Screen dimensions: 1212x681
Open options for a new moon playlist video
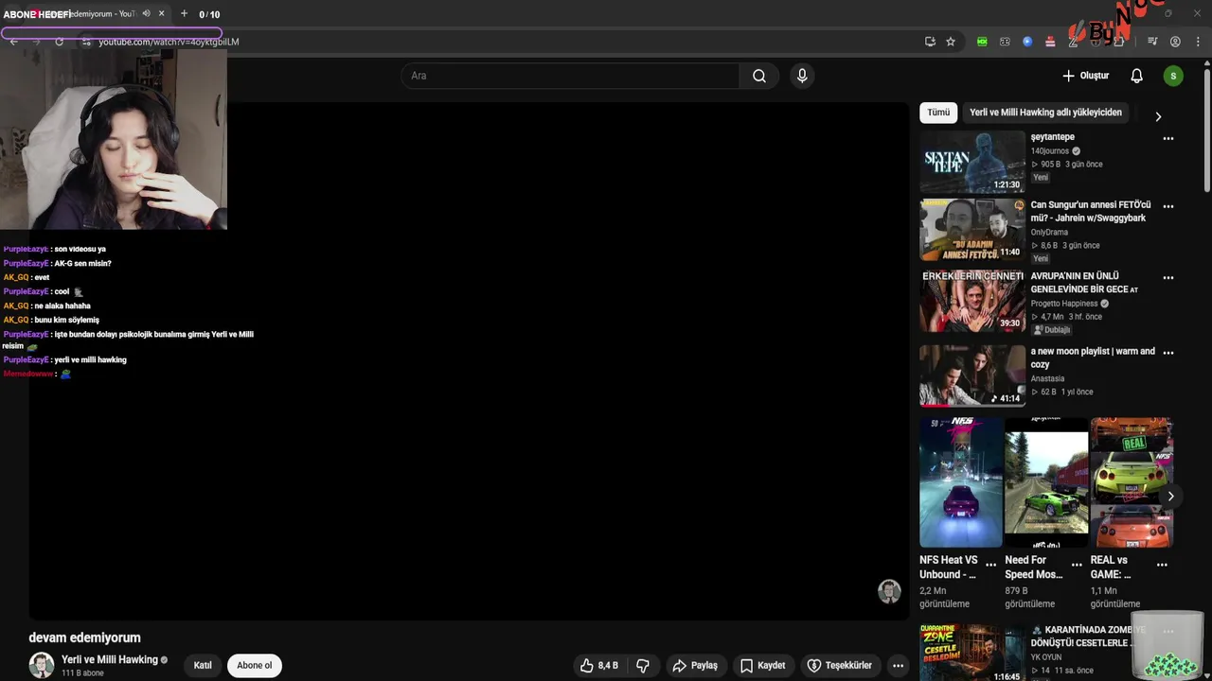[1168, 353]
